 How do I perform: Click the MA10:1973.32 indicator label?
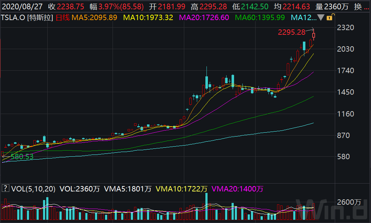(148, 18)
